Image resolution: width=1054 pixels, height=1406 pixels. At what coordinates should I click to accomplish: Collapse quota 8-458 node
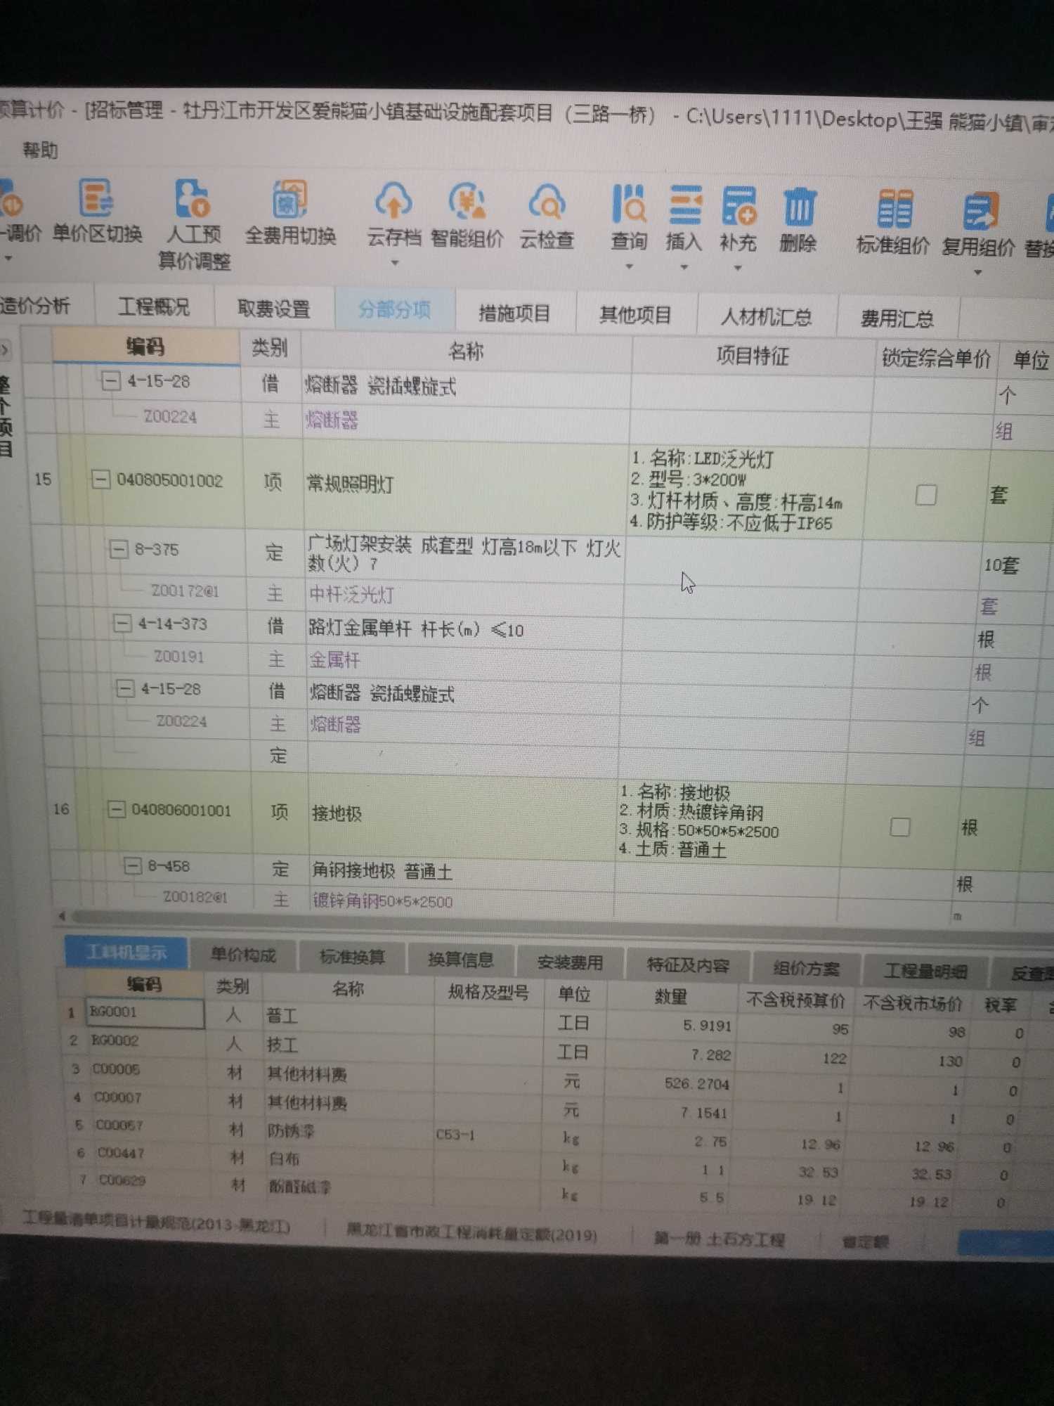coord(132,866)
